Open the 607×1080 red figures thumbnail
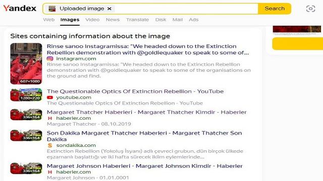This screenshot has height=181, width=323. click(26, 64)
